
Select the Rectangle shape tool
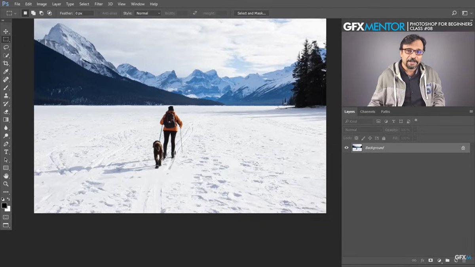click(6, 168)
